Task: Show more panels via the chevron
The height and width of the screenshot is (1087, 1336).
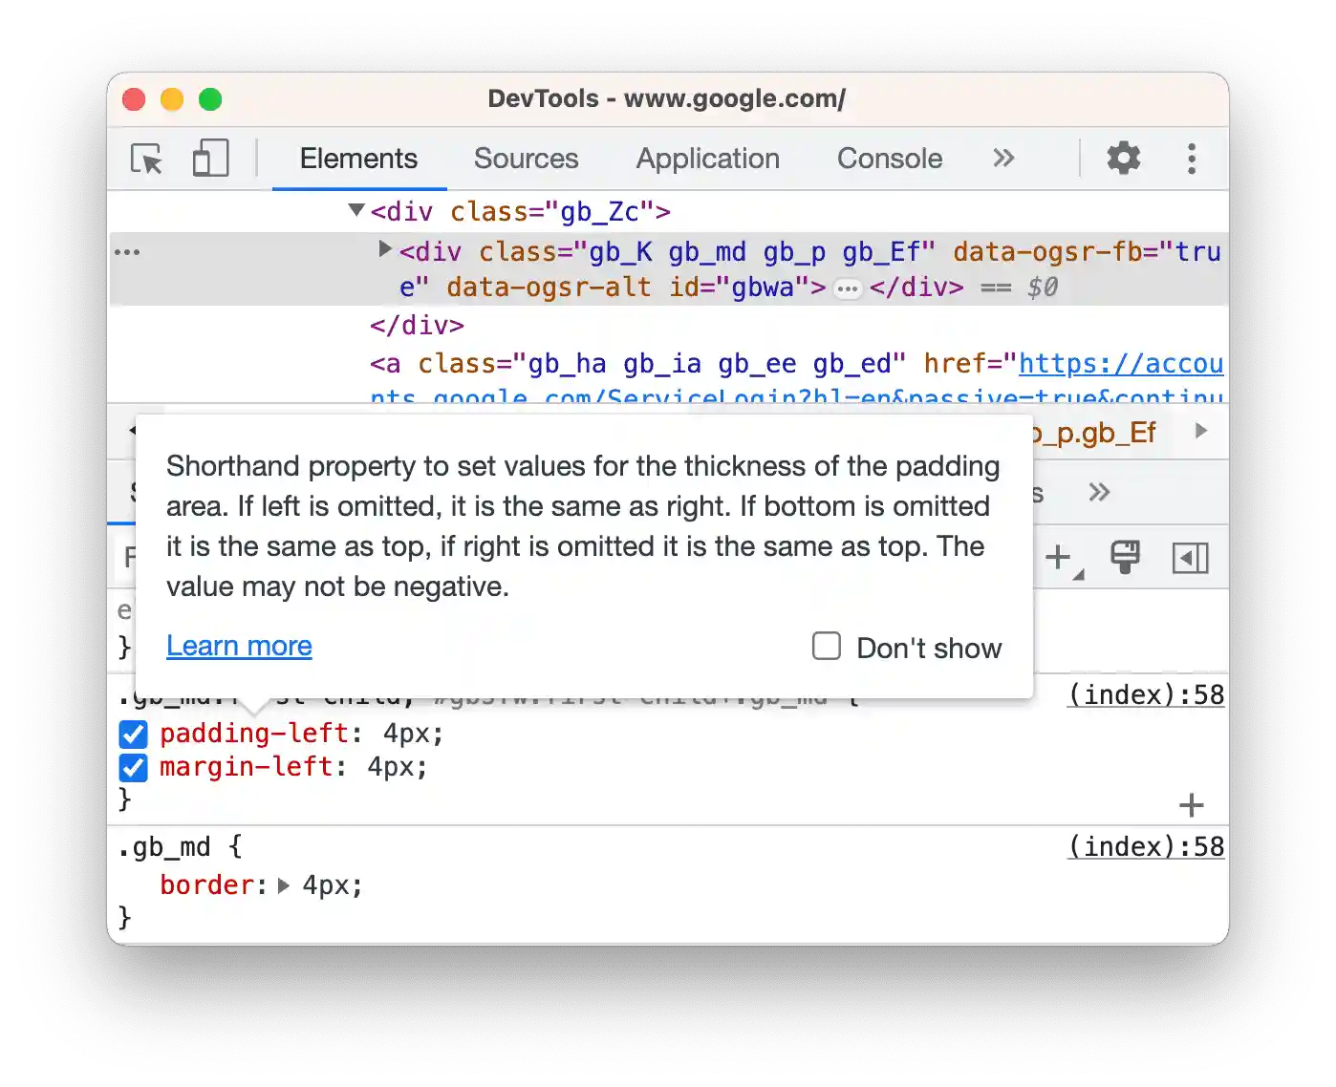Action: point(1002,159)
